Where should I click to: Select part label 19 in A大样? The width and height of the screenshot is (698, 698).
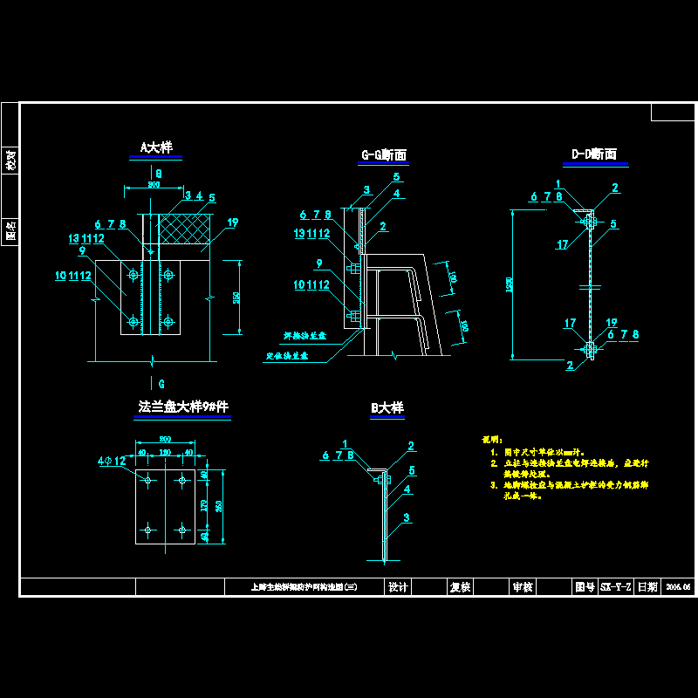[x=232, y=222]
